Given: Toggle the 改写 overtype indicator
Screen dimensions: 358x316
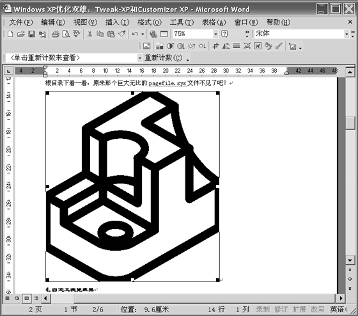Looking at the screenshot, I should pyautogui.click(x=317, y=310).
